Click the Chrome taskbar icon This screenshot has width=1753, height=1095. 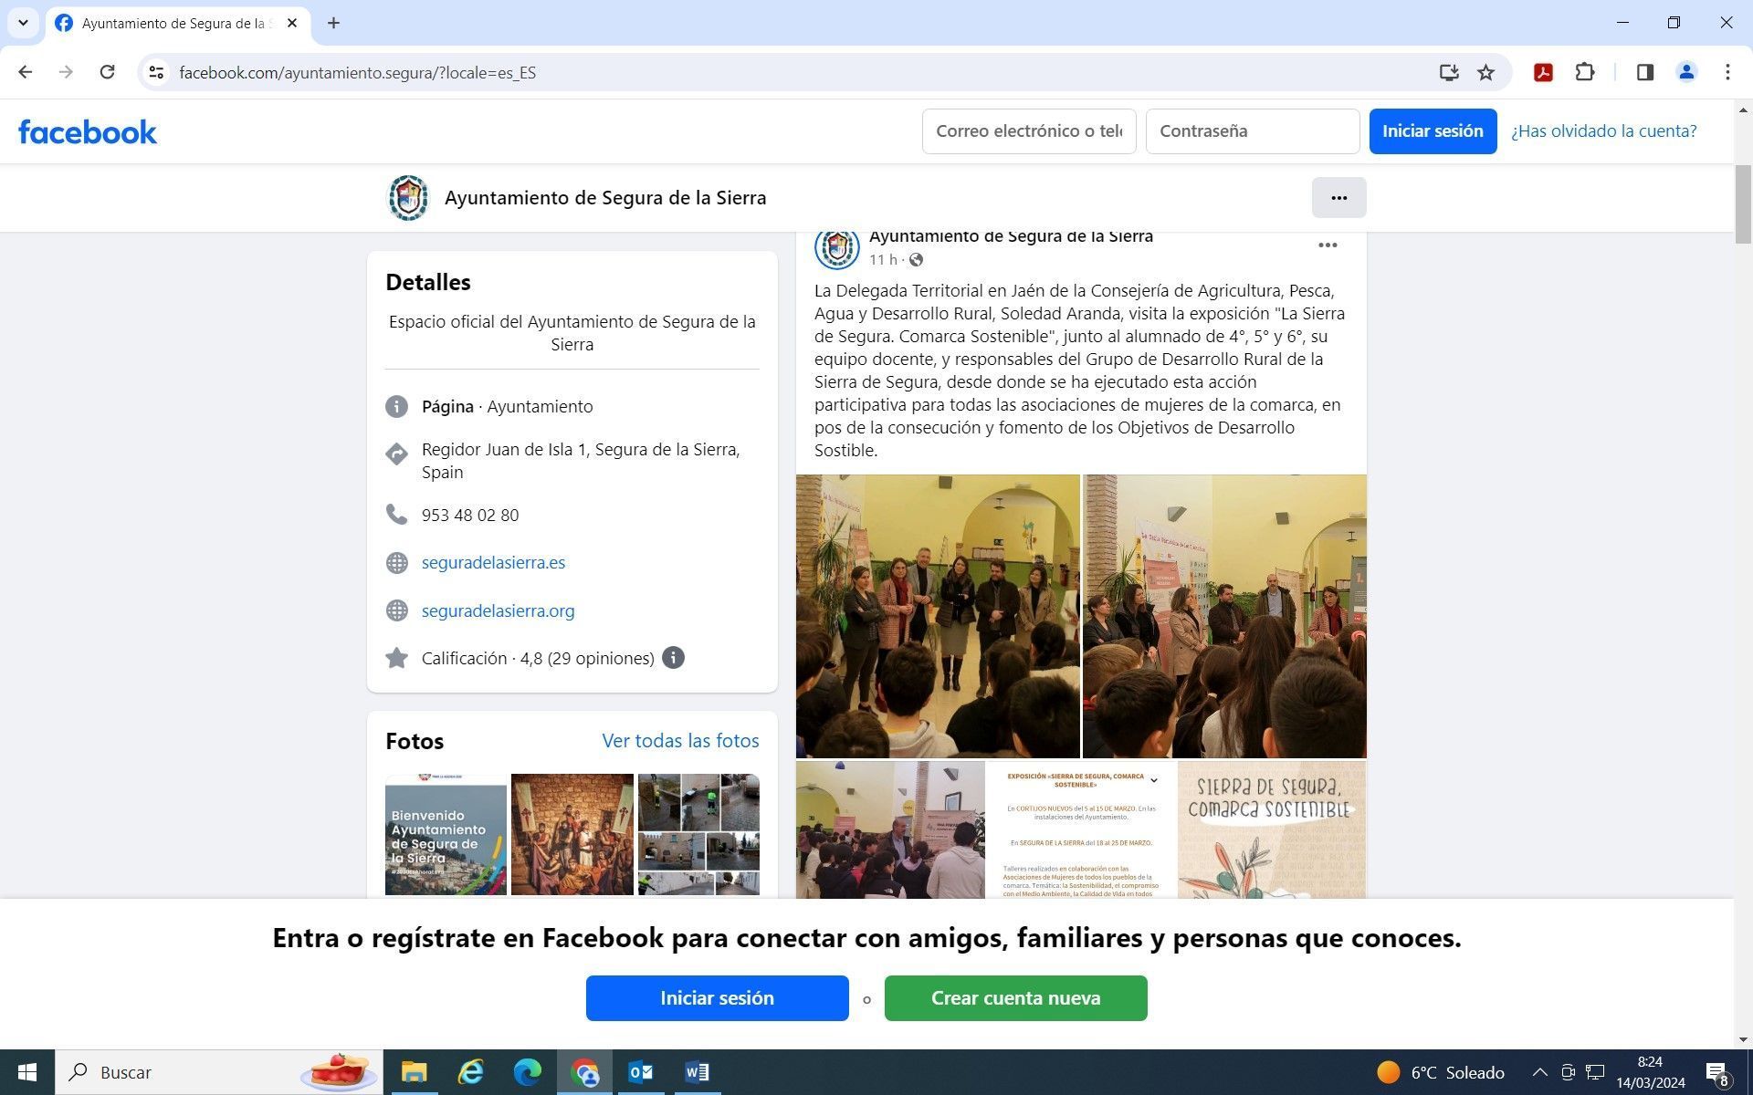coord(583,1072)
